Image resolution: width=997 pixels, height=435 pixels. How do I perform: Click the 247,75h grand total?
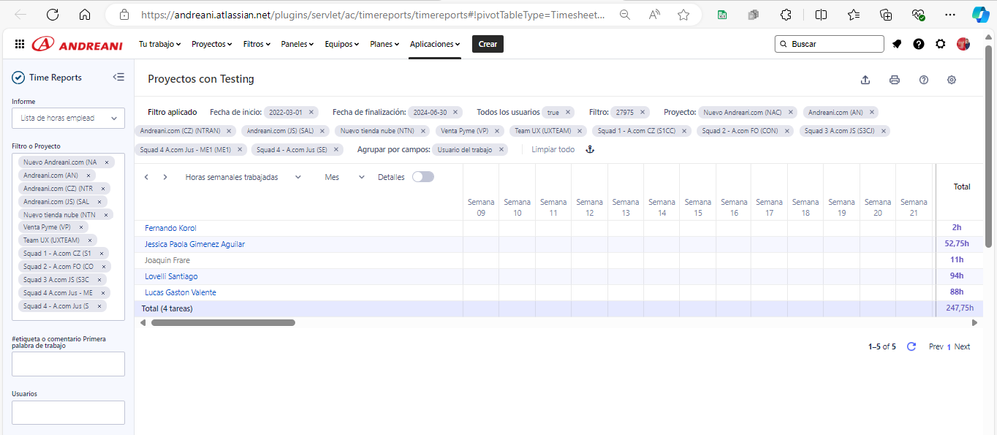[960, 308]
